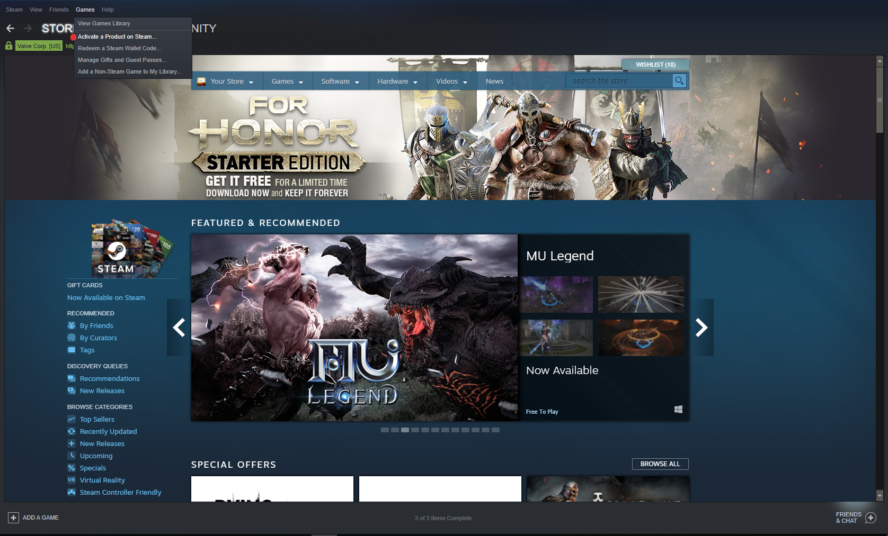Click the Recently Updated link
The image size is (888, 536).
pyautogui.click(x=108, y=431)
